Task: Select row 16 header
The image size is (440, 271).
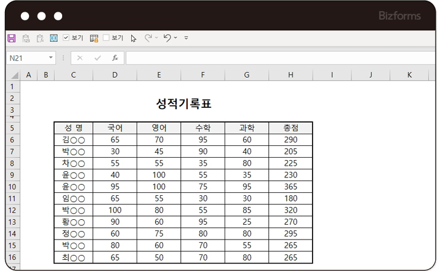Action: pyautogui.click(x=12, y=257)
